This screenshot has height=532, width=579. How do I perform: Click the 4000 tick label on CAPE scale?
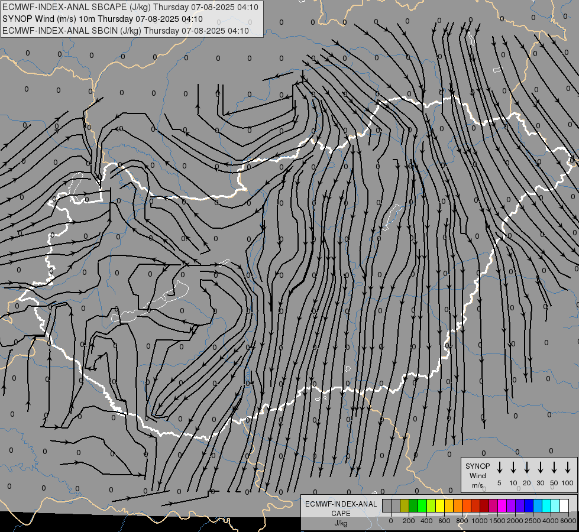coord(551,521)
